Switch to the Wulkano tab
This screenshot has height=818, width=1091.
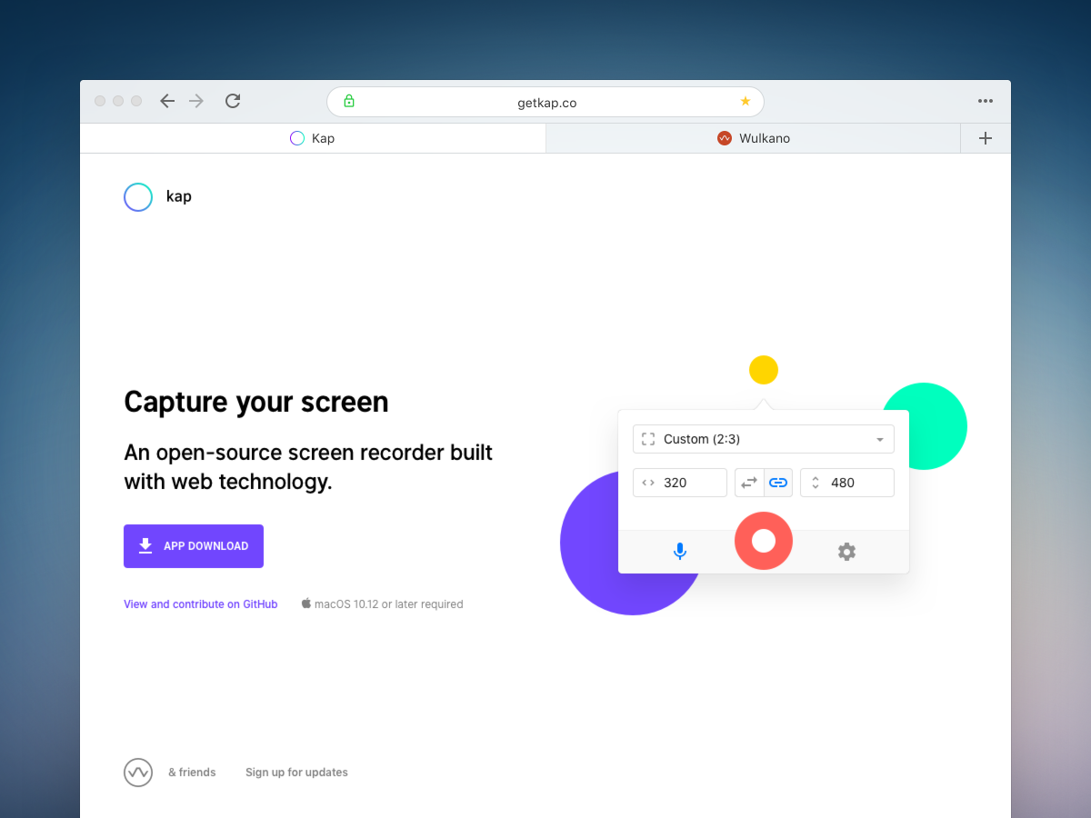753,138
